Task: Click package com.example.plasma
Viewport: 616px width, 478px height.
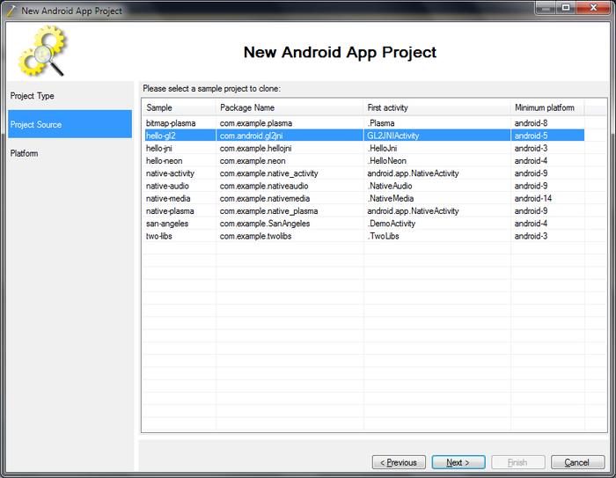Action: tap(256, 123)
